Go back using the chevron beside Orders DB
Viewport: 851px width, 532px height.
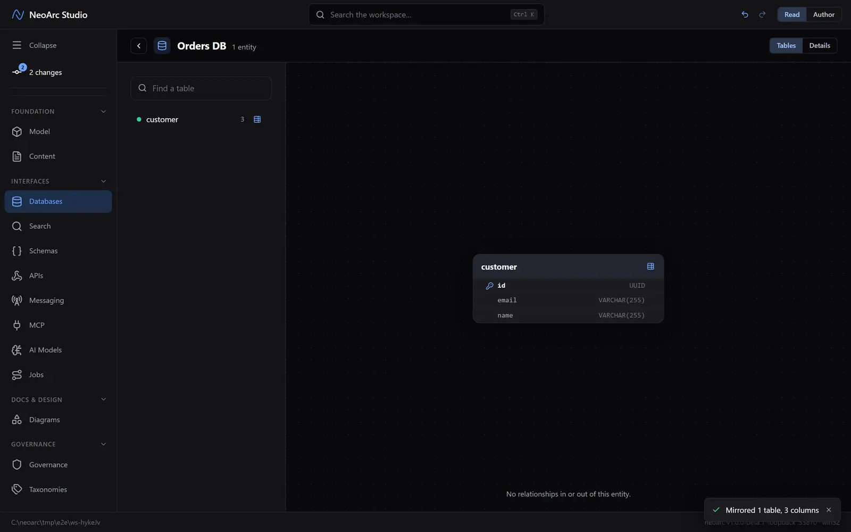click(139, 46)
